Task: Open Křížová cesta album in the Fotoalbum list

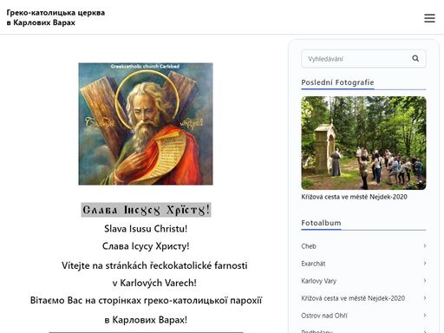Action: (353, 298)
